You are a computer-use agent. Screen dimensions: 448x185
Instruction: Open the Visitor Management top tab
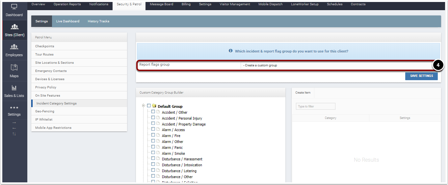tap(235, 4)
